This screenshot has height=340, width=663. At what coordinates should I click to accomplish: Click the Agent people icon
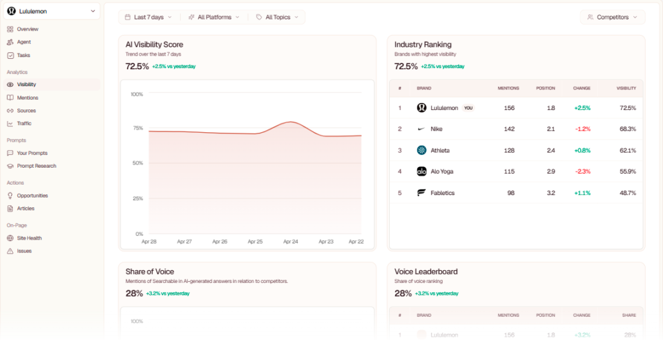(10, 42)
